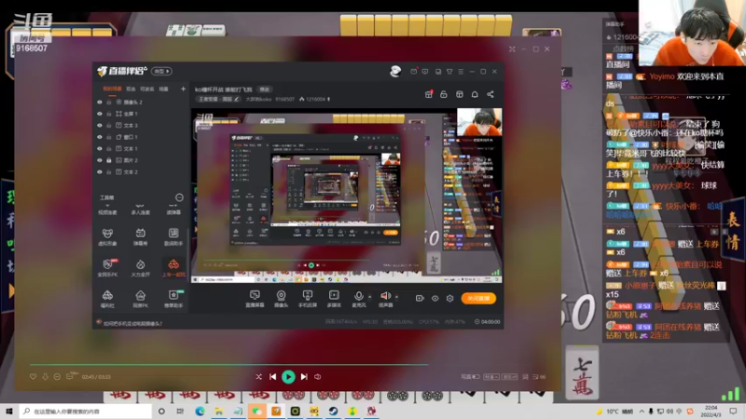746x419 pixels.
Task: Add 直播屏幕 screen capture source
Action: click(255, 299)
